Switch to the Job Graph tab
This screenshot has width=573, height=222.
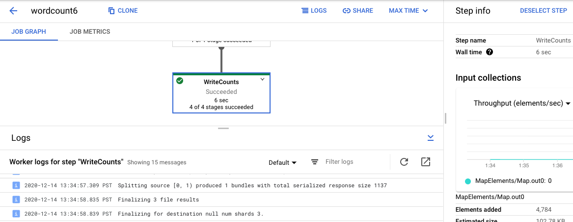(28, 32)
